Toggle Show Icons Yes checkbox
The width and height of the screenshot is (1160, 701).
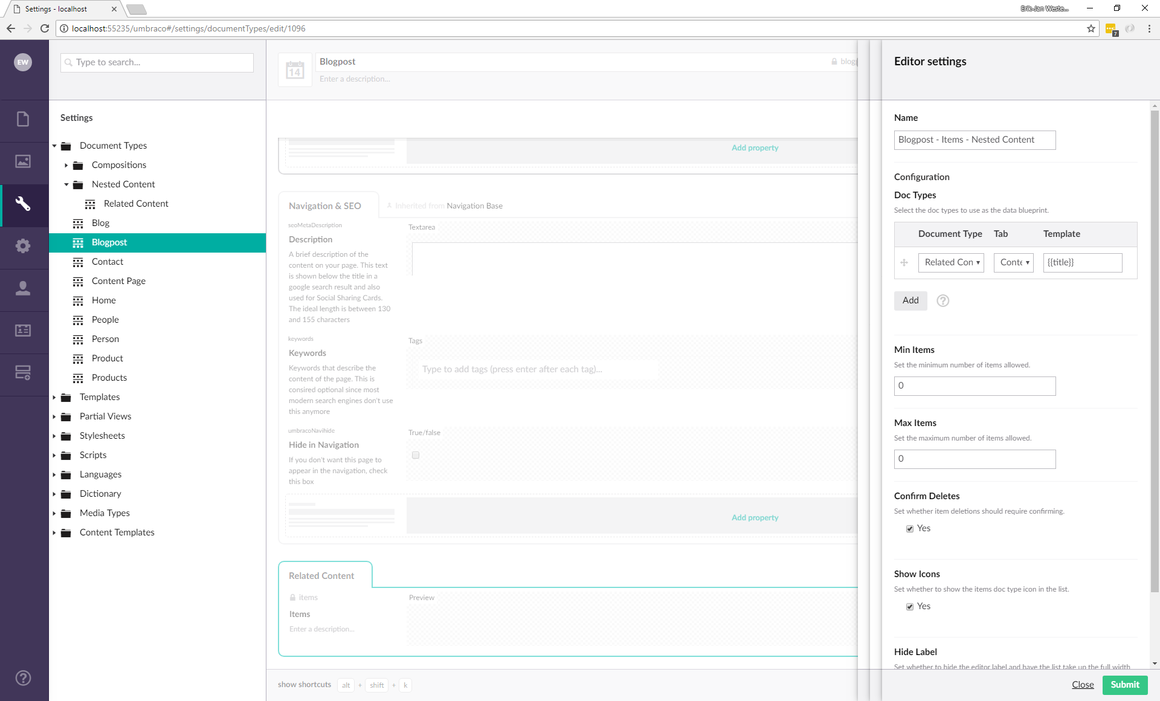tap(910, 607)
